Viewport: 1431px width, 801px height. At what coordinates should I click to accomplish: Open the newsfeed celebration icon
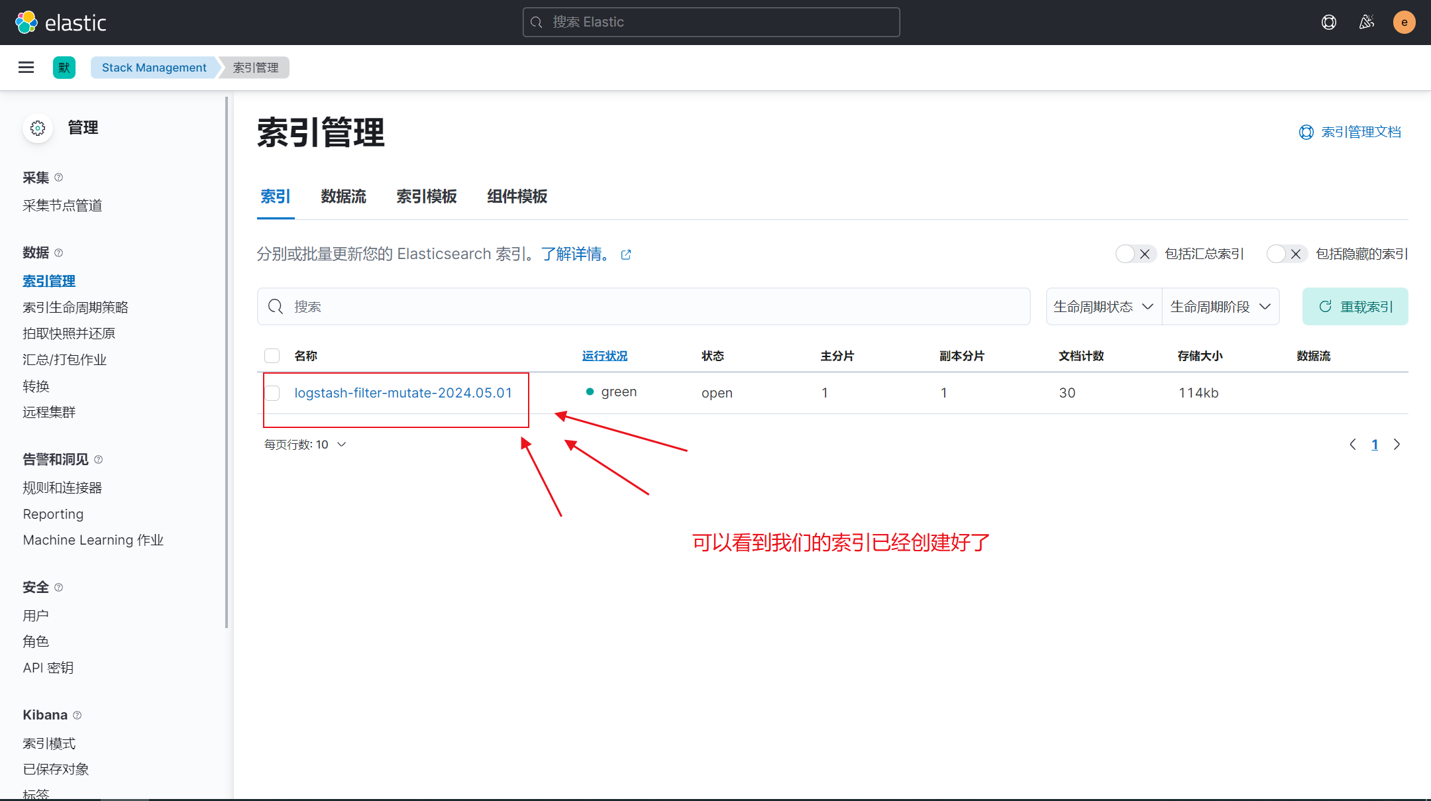1366,22
